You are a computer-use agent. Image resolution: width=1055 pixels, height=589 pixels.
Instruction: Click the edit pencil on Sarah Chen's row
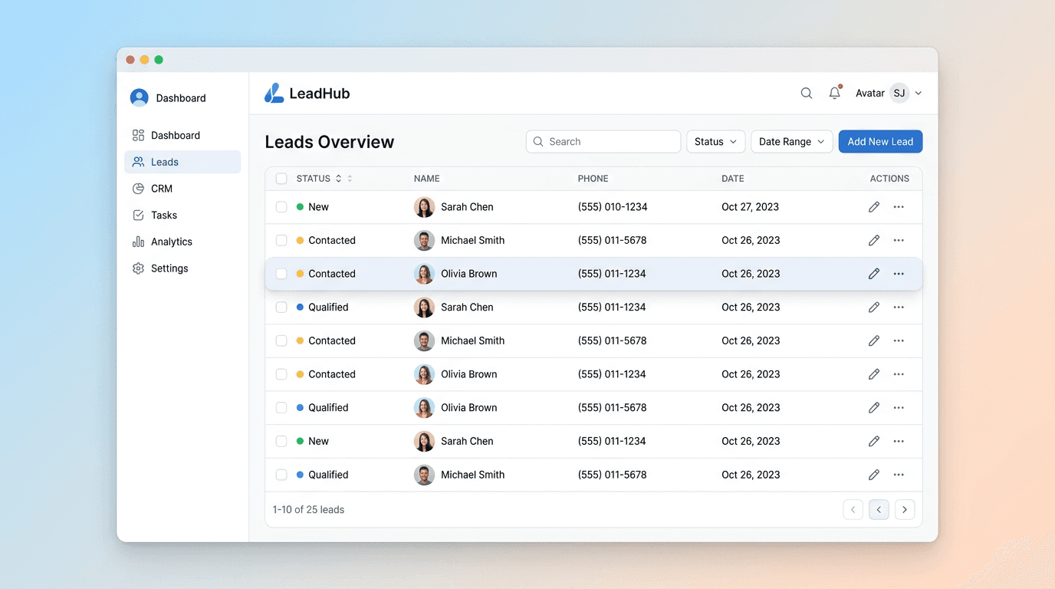pos(874,207)
